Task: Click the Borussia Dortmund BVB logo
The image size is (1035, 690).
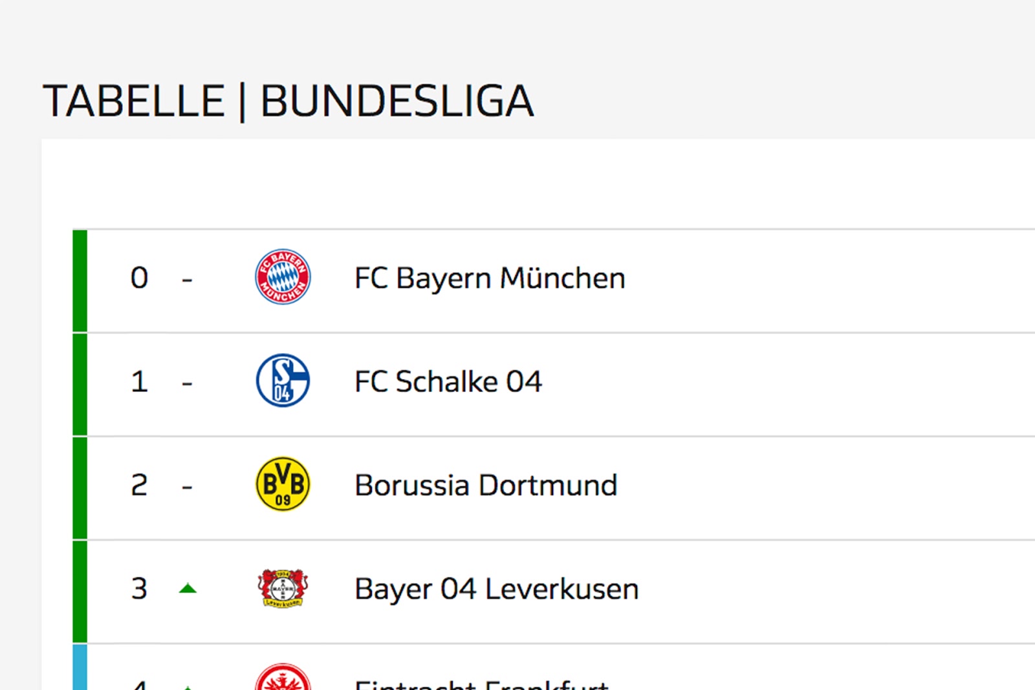Action: (x=283, y=484)
